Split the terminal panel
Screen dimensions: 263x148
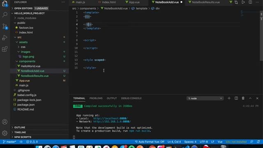pos(236,98)
